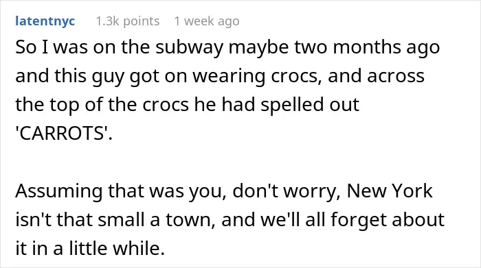Open the latentnyc user profile link
The image size is (481, 268).
point(45,21)
